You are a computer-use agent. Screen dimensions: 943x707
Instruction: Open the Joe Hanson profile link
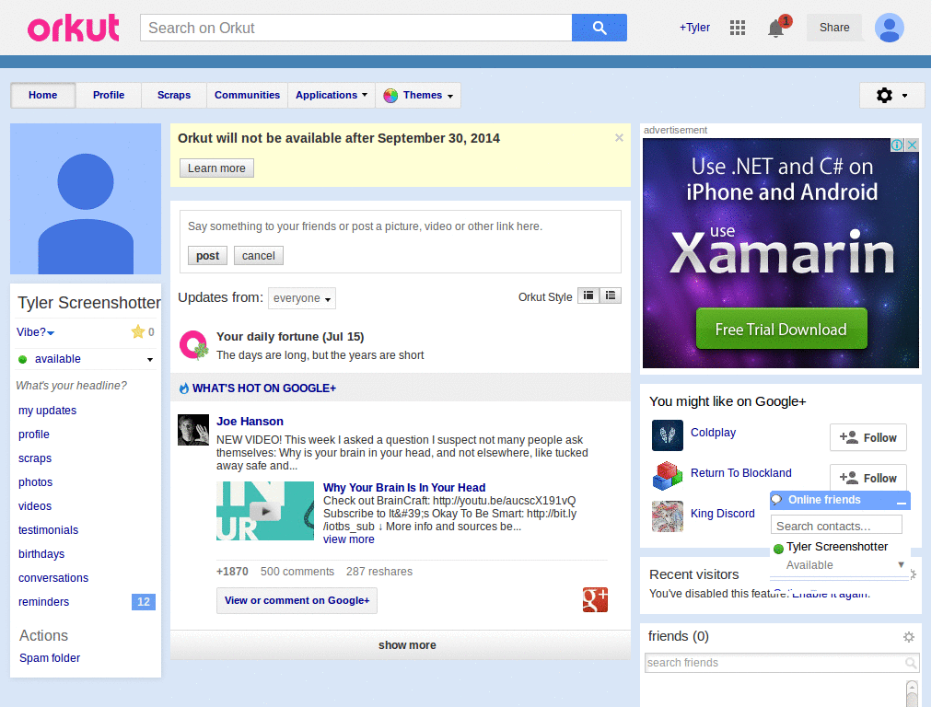pos(250,422)
